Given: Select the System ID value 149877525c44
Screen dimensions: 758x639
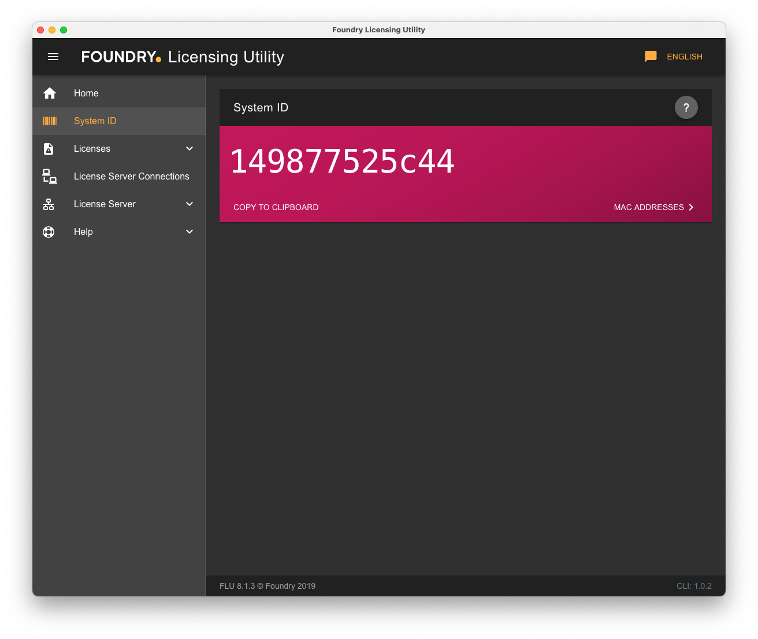Looking at the screenshot, I should 343,162.
